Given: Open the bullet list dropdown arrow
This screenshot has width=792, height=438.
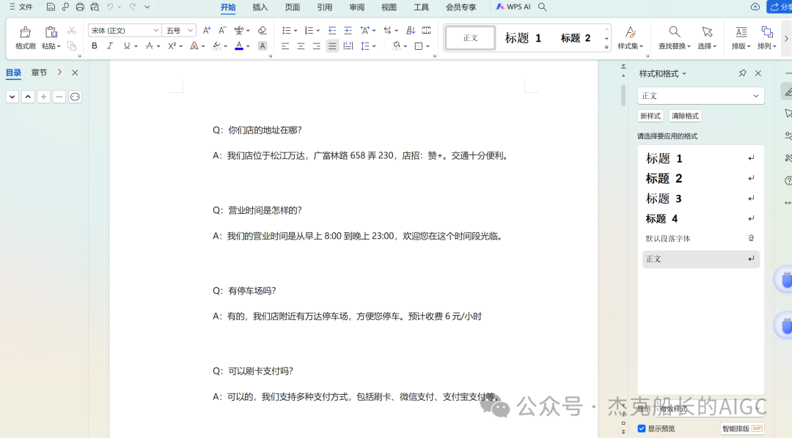Looking at the screenshot, I should point(296,31).
